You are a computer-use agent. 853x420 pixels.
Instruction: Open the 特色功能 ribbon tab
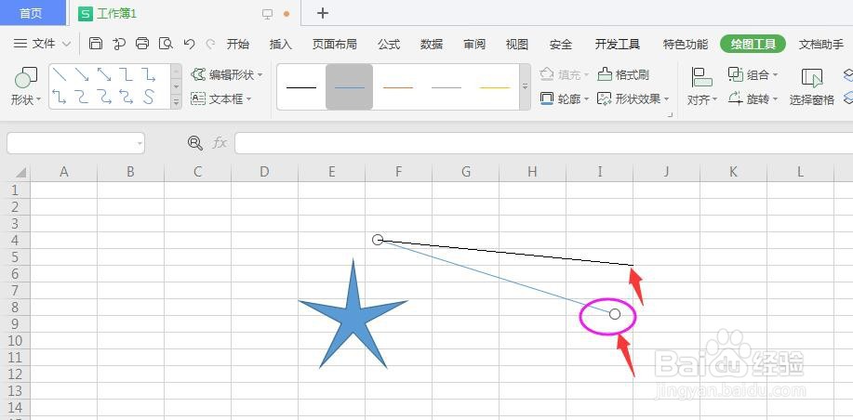click(x=686, y=44)
